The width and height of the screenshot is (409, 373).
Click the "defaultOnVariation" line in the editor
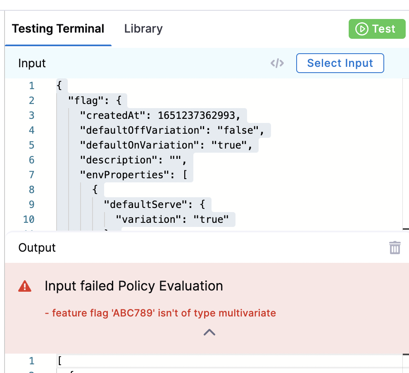[x=166, y=145]
